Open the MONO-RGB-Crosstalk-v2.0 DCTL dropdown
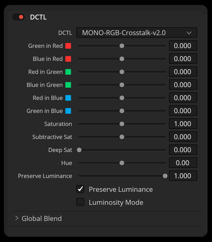Screen dimensions: 212x242 [x=136, y=33]
